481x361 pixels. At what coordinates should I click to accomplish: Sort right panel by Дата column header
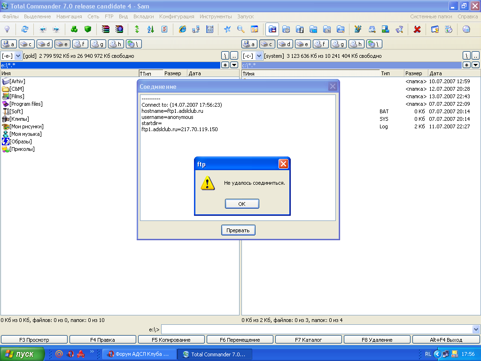click(x=454, y=73)
